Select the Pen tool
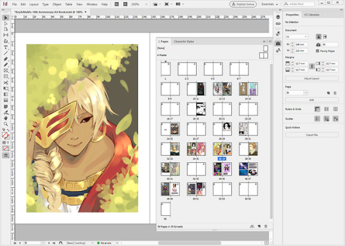The height and width of the screenshot is (246, 345). tap(6, 59)
